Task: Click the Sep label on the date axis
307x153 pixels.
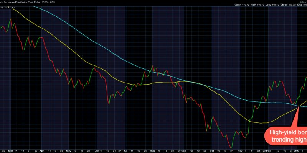Action: [x=183, y=151]
